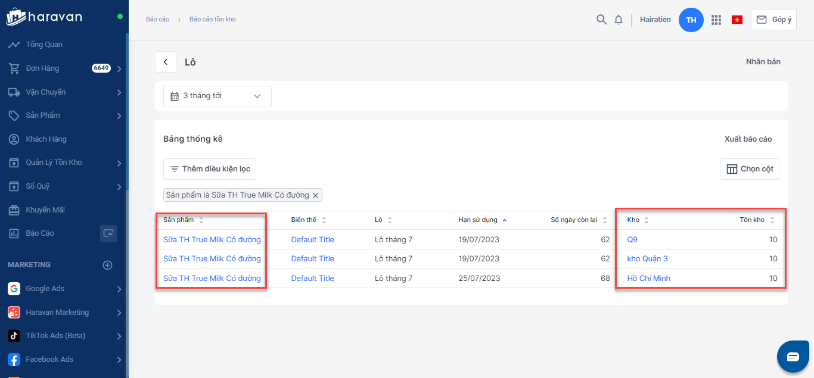Go to Tổng Quan in sidebar
The width and height of the screenshot is (814, 378).
click(44, 45)
